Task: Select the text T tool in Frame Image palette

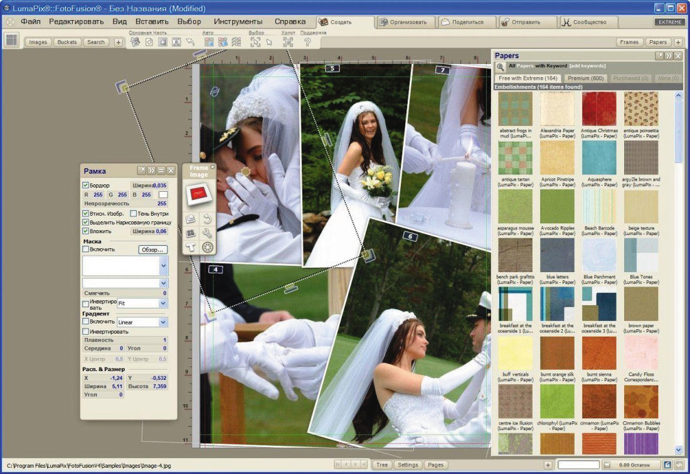Action: point(191,247)
